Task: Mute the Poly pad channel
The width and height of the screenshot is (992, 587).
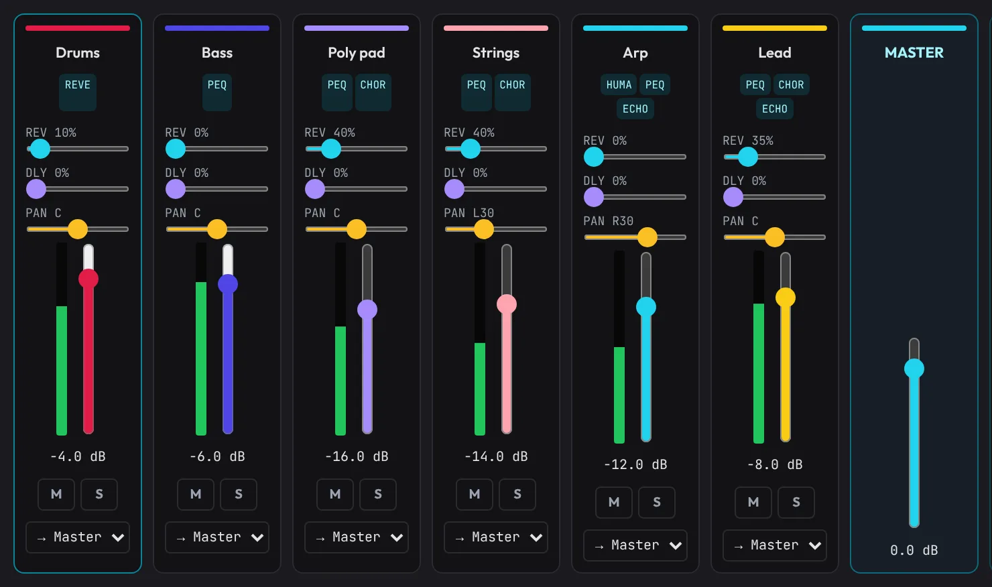Action: (x=335, y=495)
